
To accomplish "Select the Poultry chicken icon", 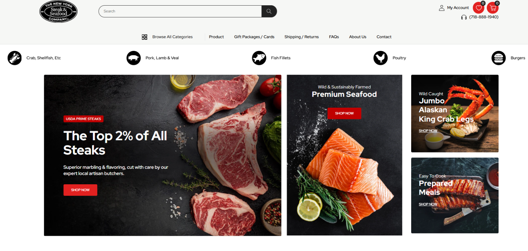I will (380, 58).
